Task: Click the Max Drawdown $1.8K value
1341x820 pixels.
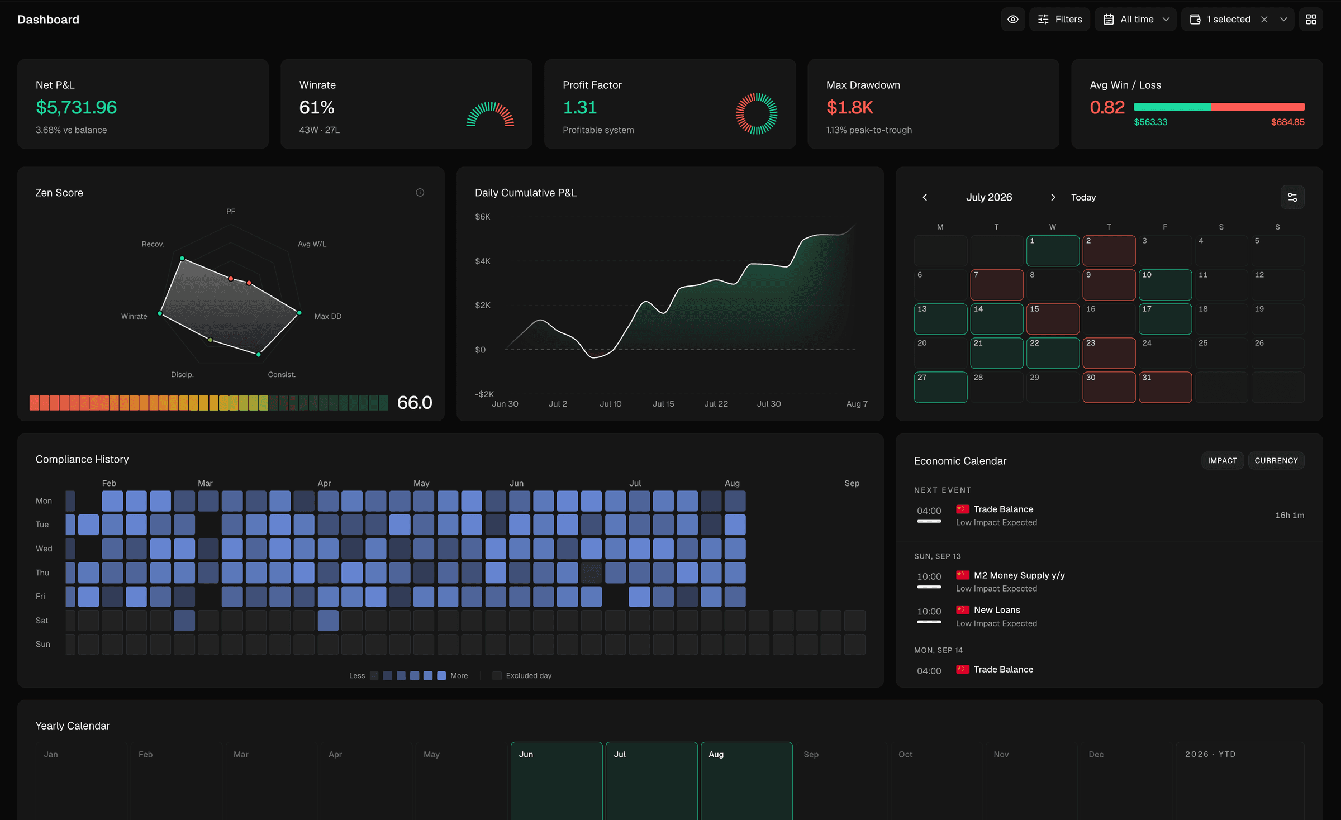Action: [x=850, y=107]
